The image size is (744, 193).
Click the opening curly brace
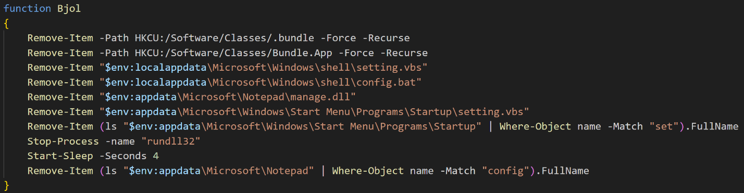[6, 23]
